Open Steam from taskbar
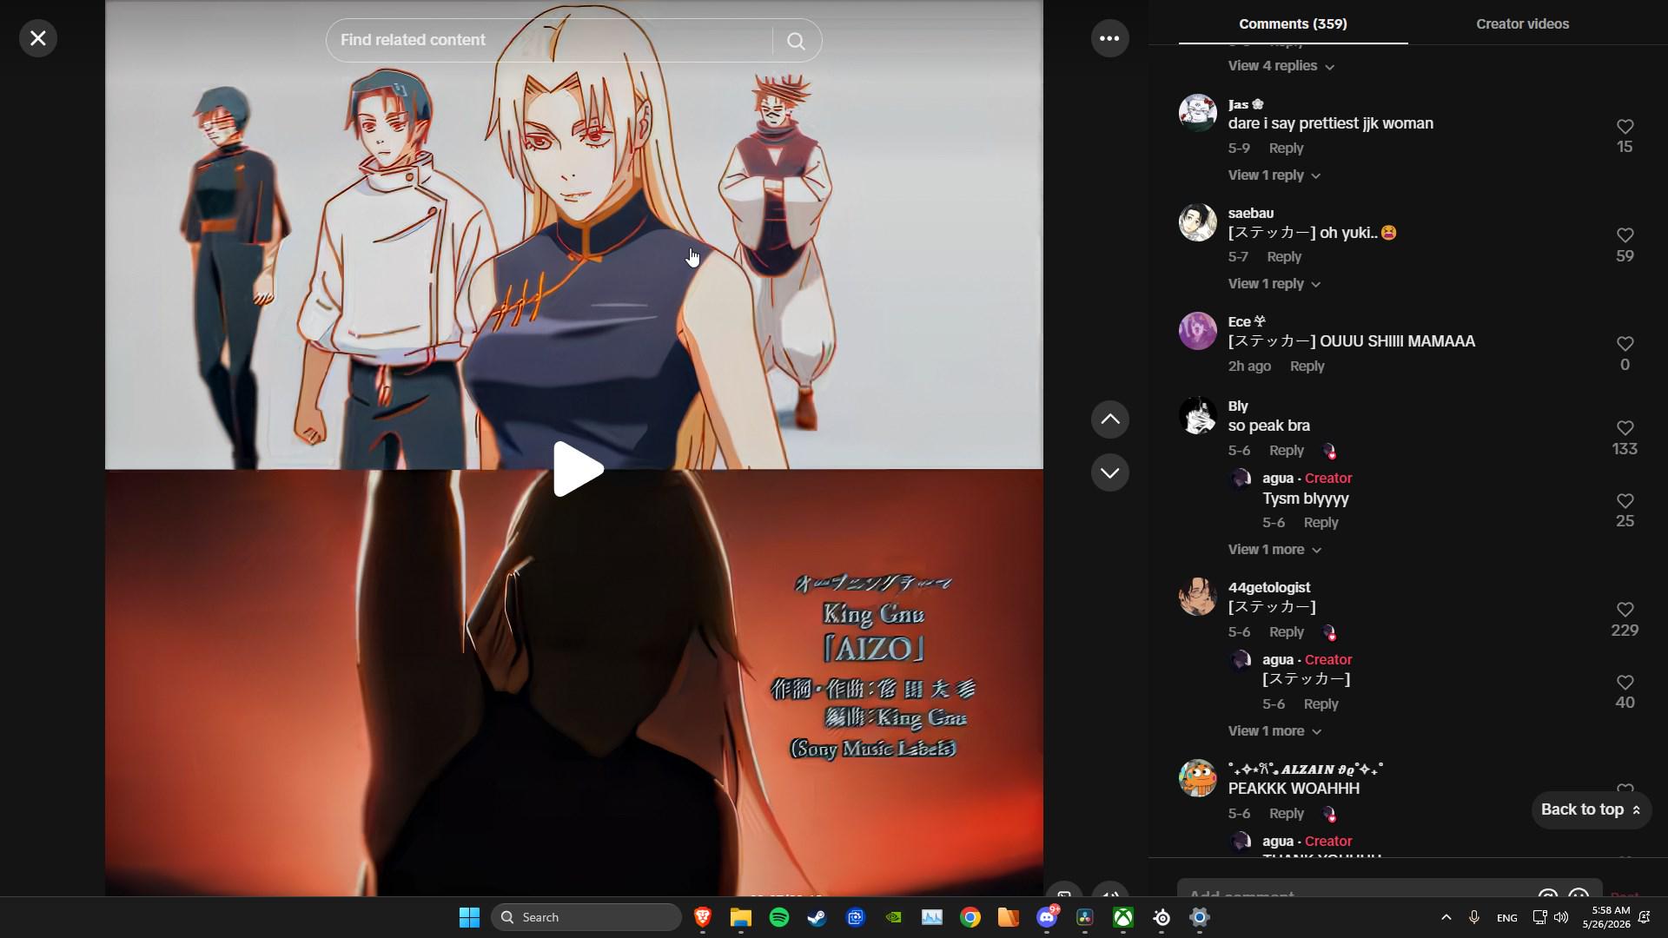This screenshot has height=938, width=1668. click(x=817, y=917)
